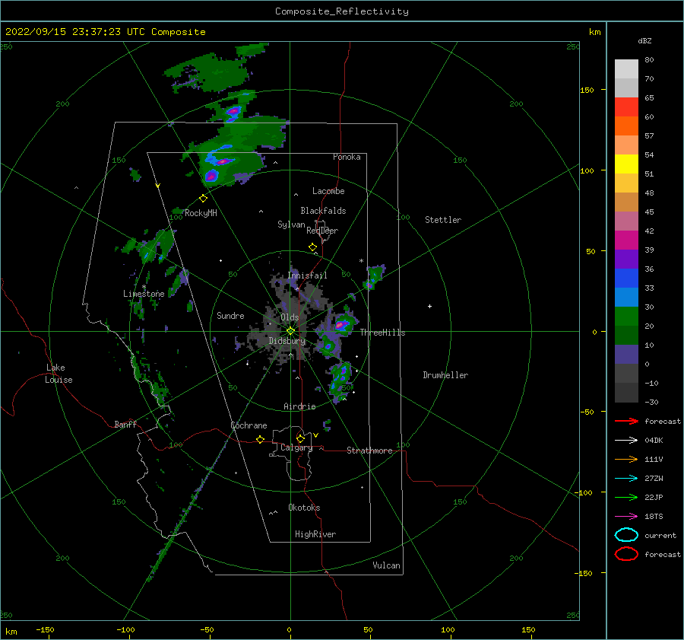Click the cyan 27ZW arrow icon
684x640 pixels.
point(626,479)
